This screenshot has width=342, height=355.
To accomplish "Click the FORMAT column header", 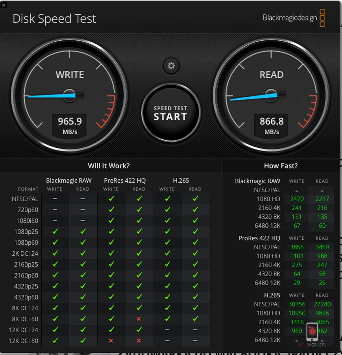I will pos(28,189).
